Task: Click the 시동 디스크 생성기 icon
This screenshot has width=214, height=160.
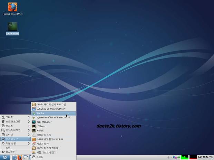Action: [34, 152]
